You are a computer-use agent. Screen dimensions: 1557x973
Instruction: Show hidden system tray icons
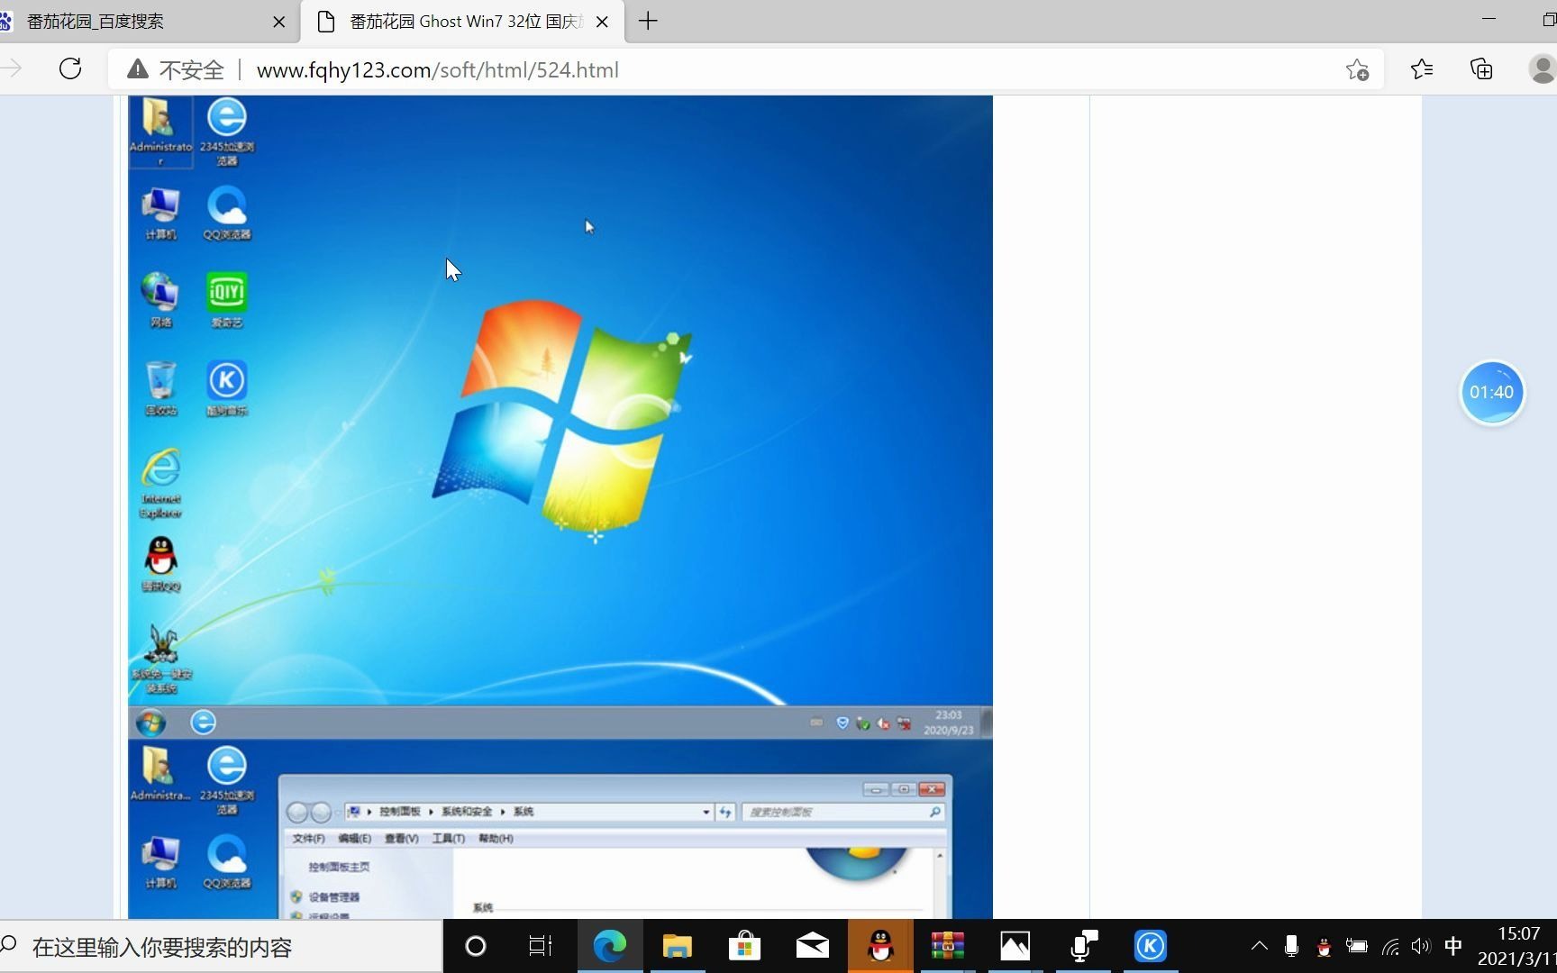[x=1260, y=946]
